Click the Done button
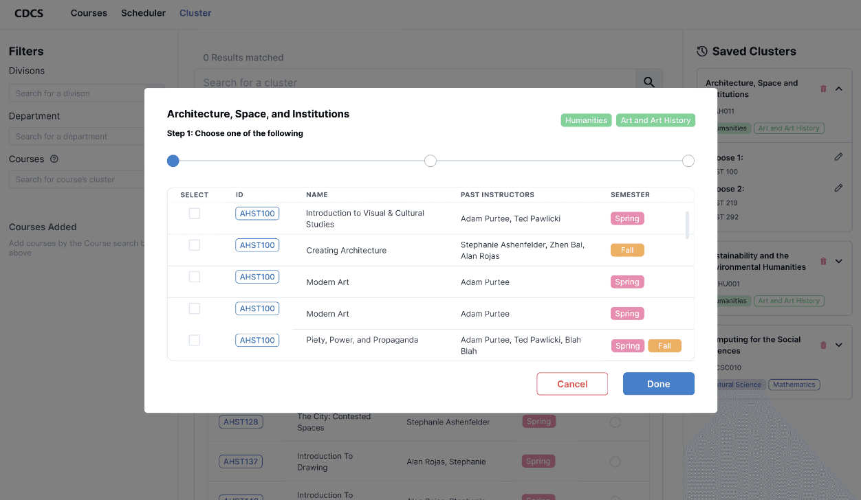Viewport: 861px width, 500px height. [x=659, y=384]
